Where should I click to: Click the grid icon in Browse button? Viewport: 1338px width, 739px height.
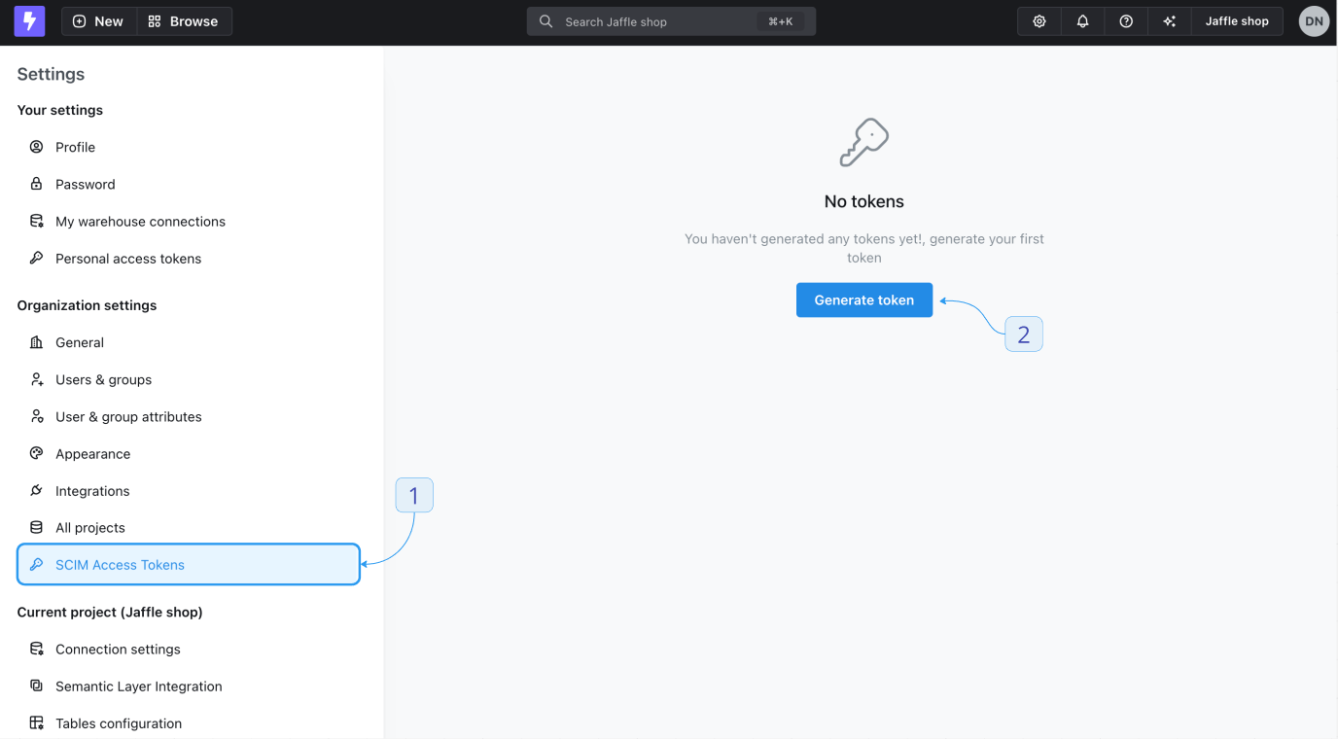pos(155,21)
